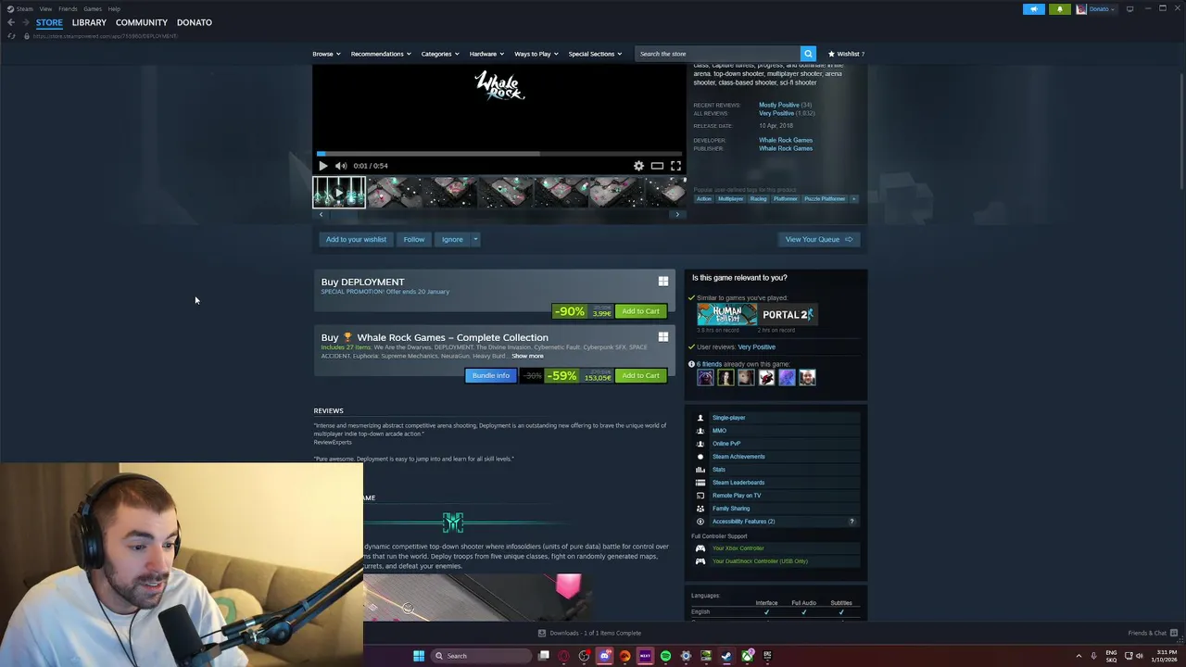This screenshot has width=1186, height=667.
Task: Select the first trailer thumbnail
Action: point(339,193)
